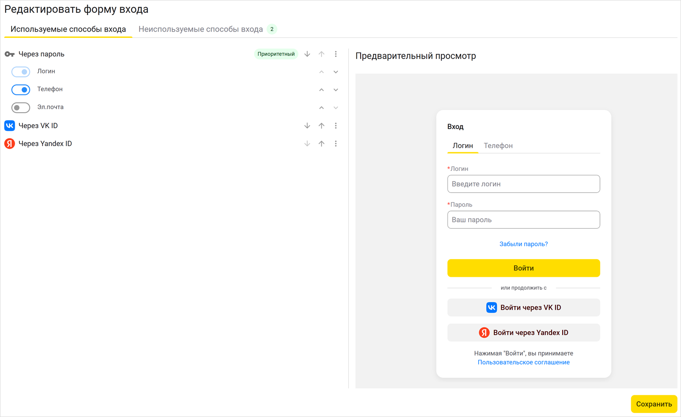Move VK ID method down

(x=307, y=126)
